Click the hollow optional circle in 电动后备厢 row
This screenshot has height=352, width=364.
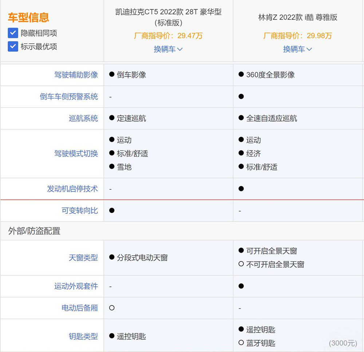click(x=112, y=308)
